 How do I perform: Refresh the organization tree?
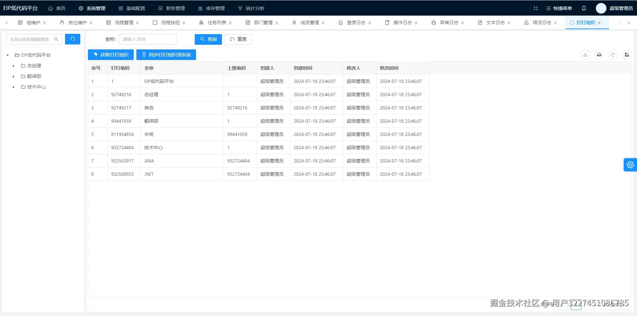(x=73, y=39)
